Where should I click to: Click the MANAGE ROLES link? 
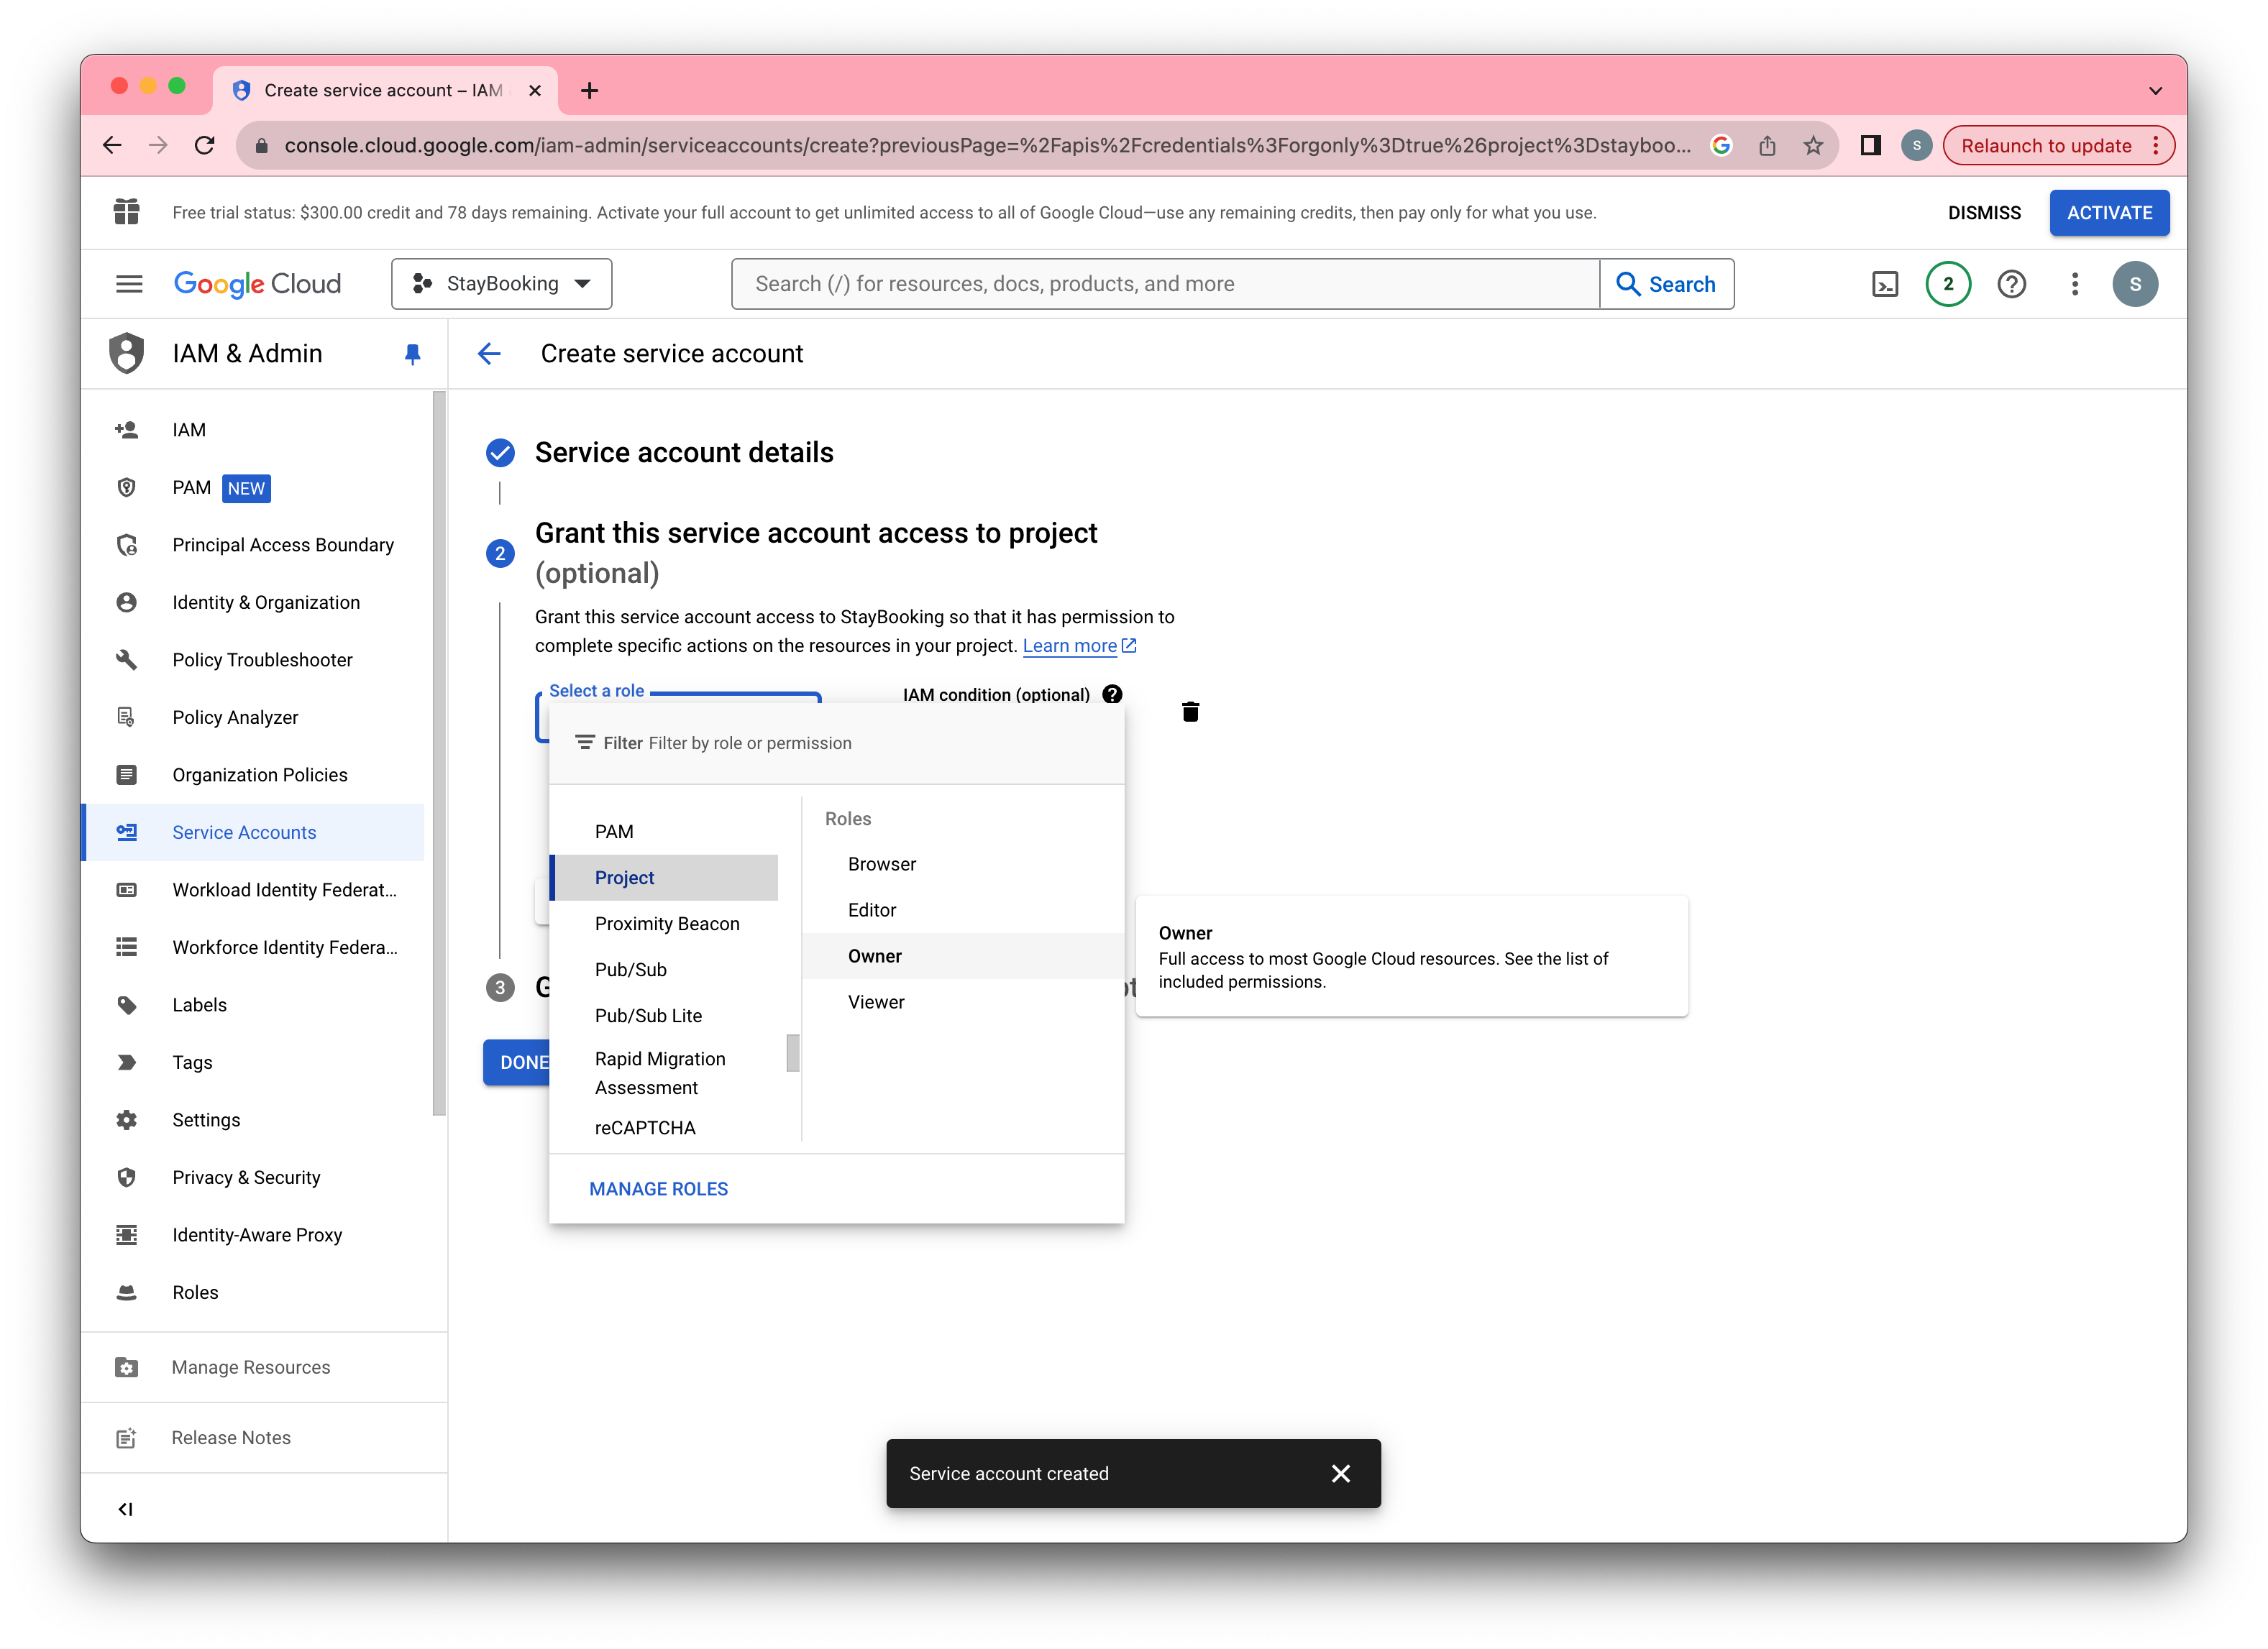(x=659, y=1188)
